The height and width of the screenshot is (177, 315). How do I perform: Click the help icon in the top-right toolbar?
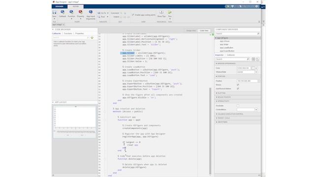257,6
